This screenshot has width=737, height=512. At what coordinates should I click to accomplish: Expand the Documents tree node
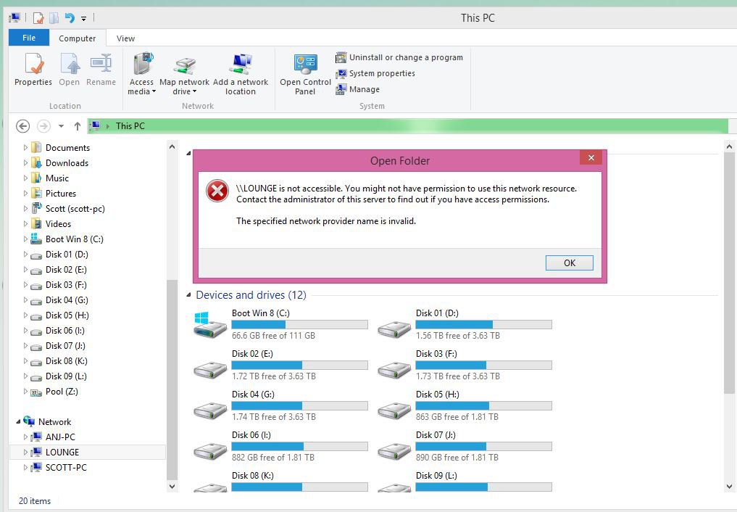(25, 148)
